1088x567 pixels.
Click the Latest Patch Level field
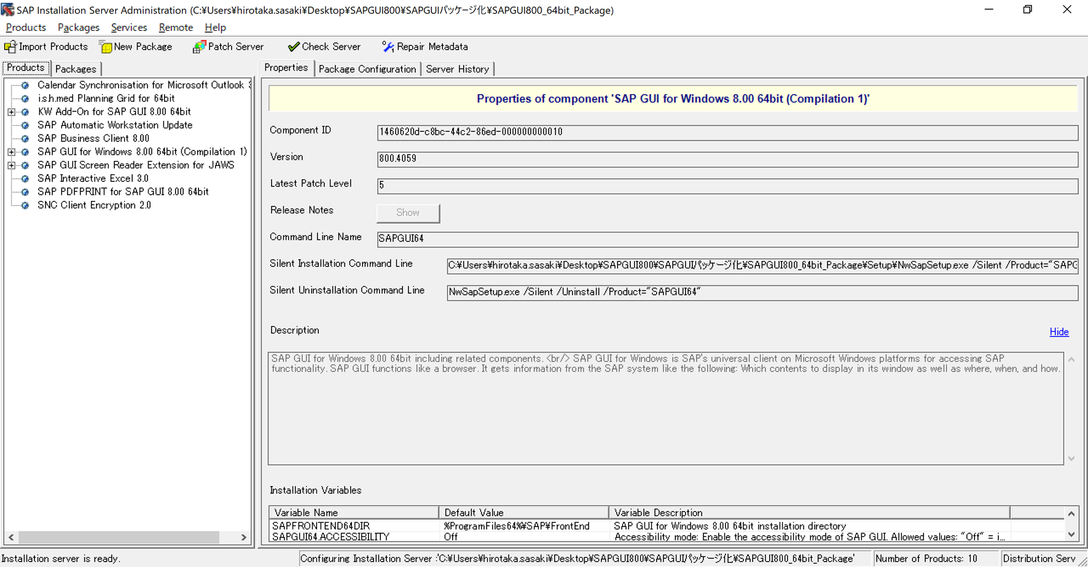[727, 186]
